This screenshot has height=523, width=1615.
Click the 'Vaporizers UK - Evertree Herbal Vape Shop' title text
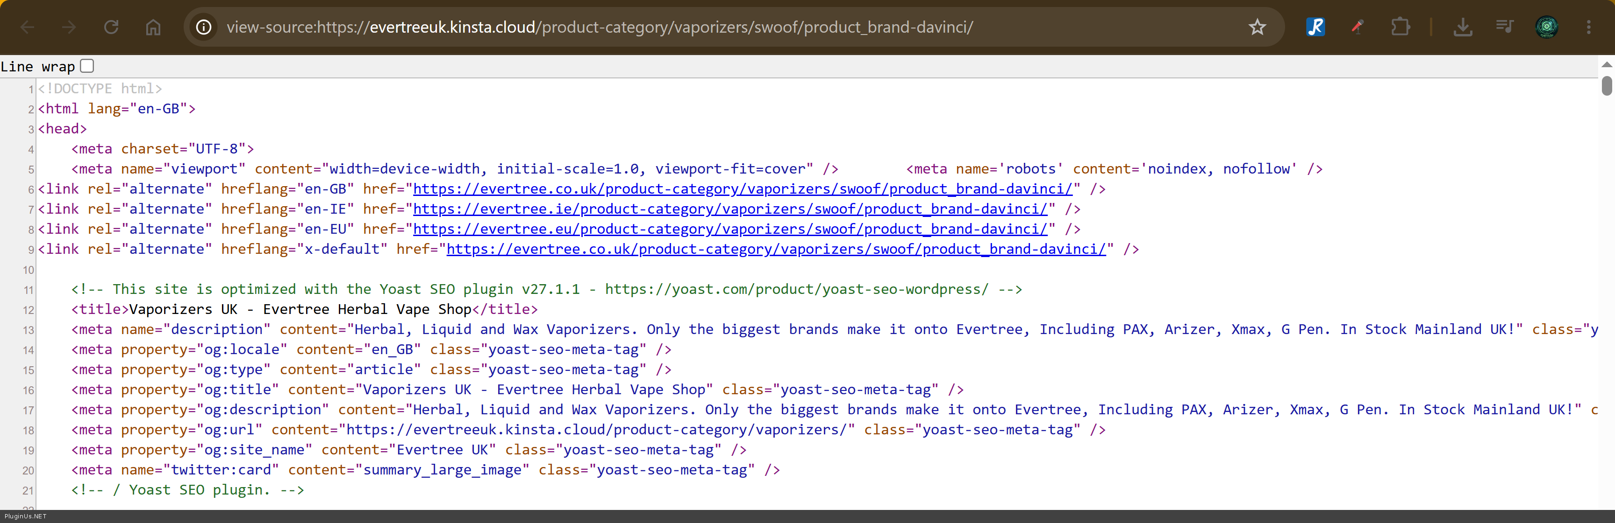(x=300, y=309)
